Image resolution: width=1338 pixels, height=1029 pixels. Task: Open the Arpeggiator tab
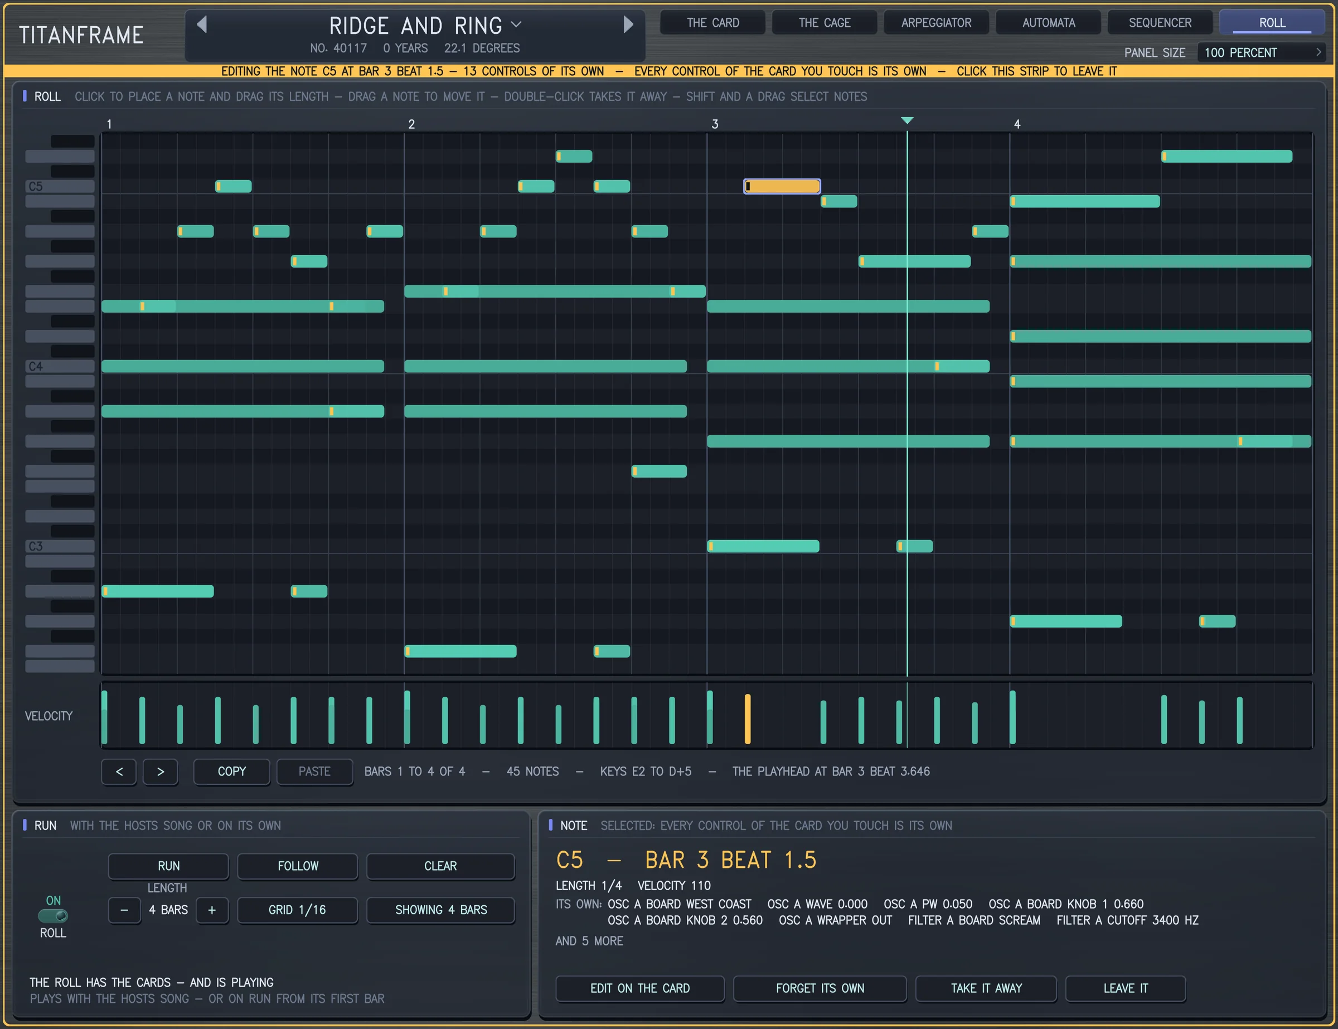coord(935,23)
